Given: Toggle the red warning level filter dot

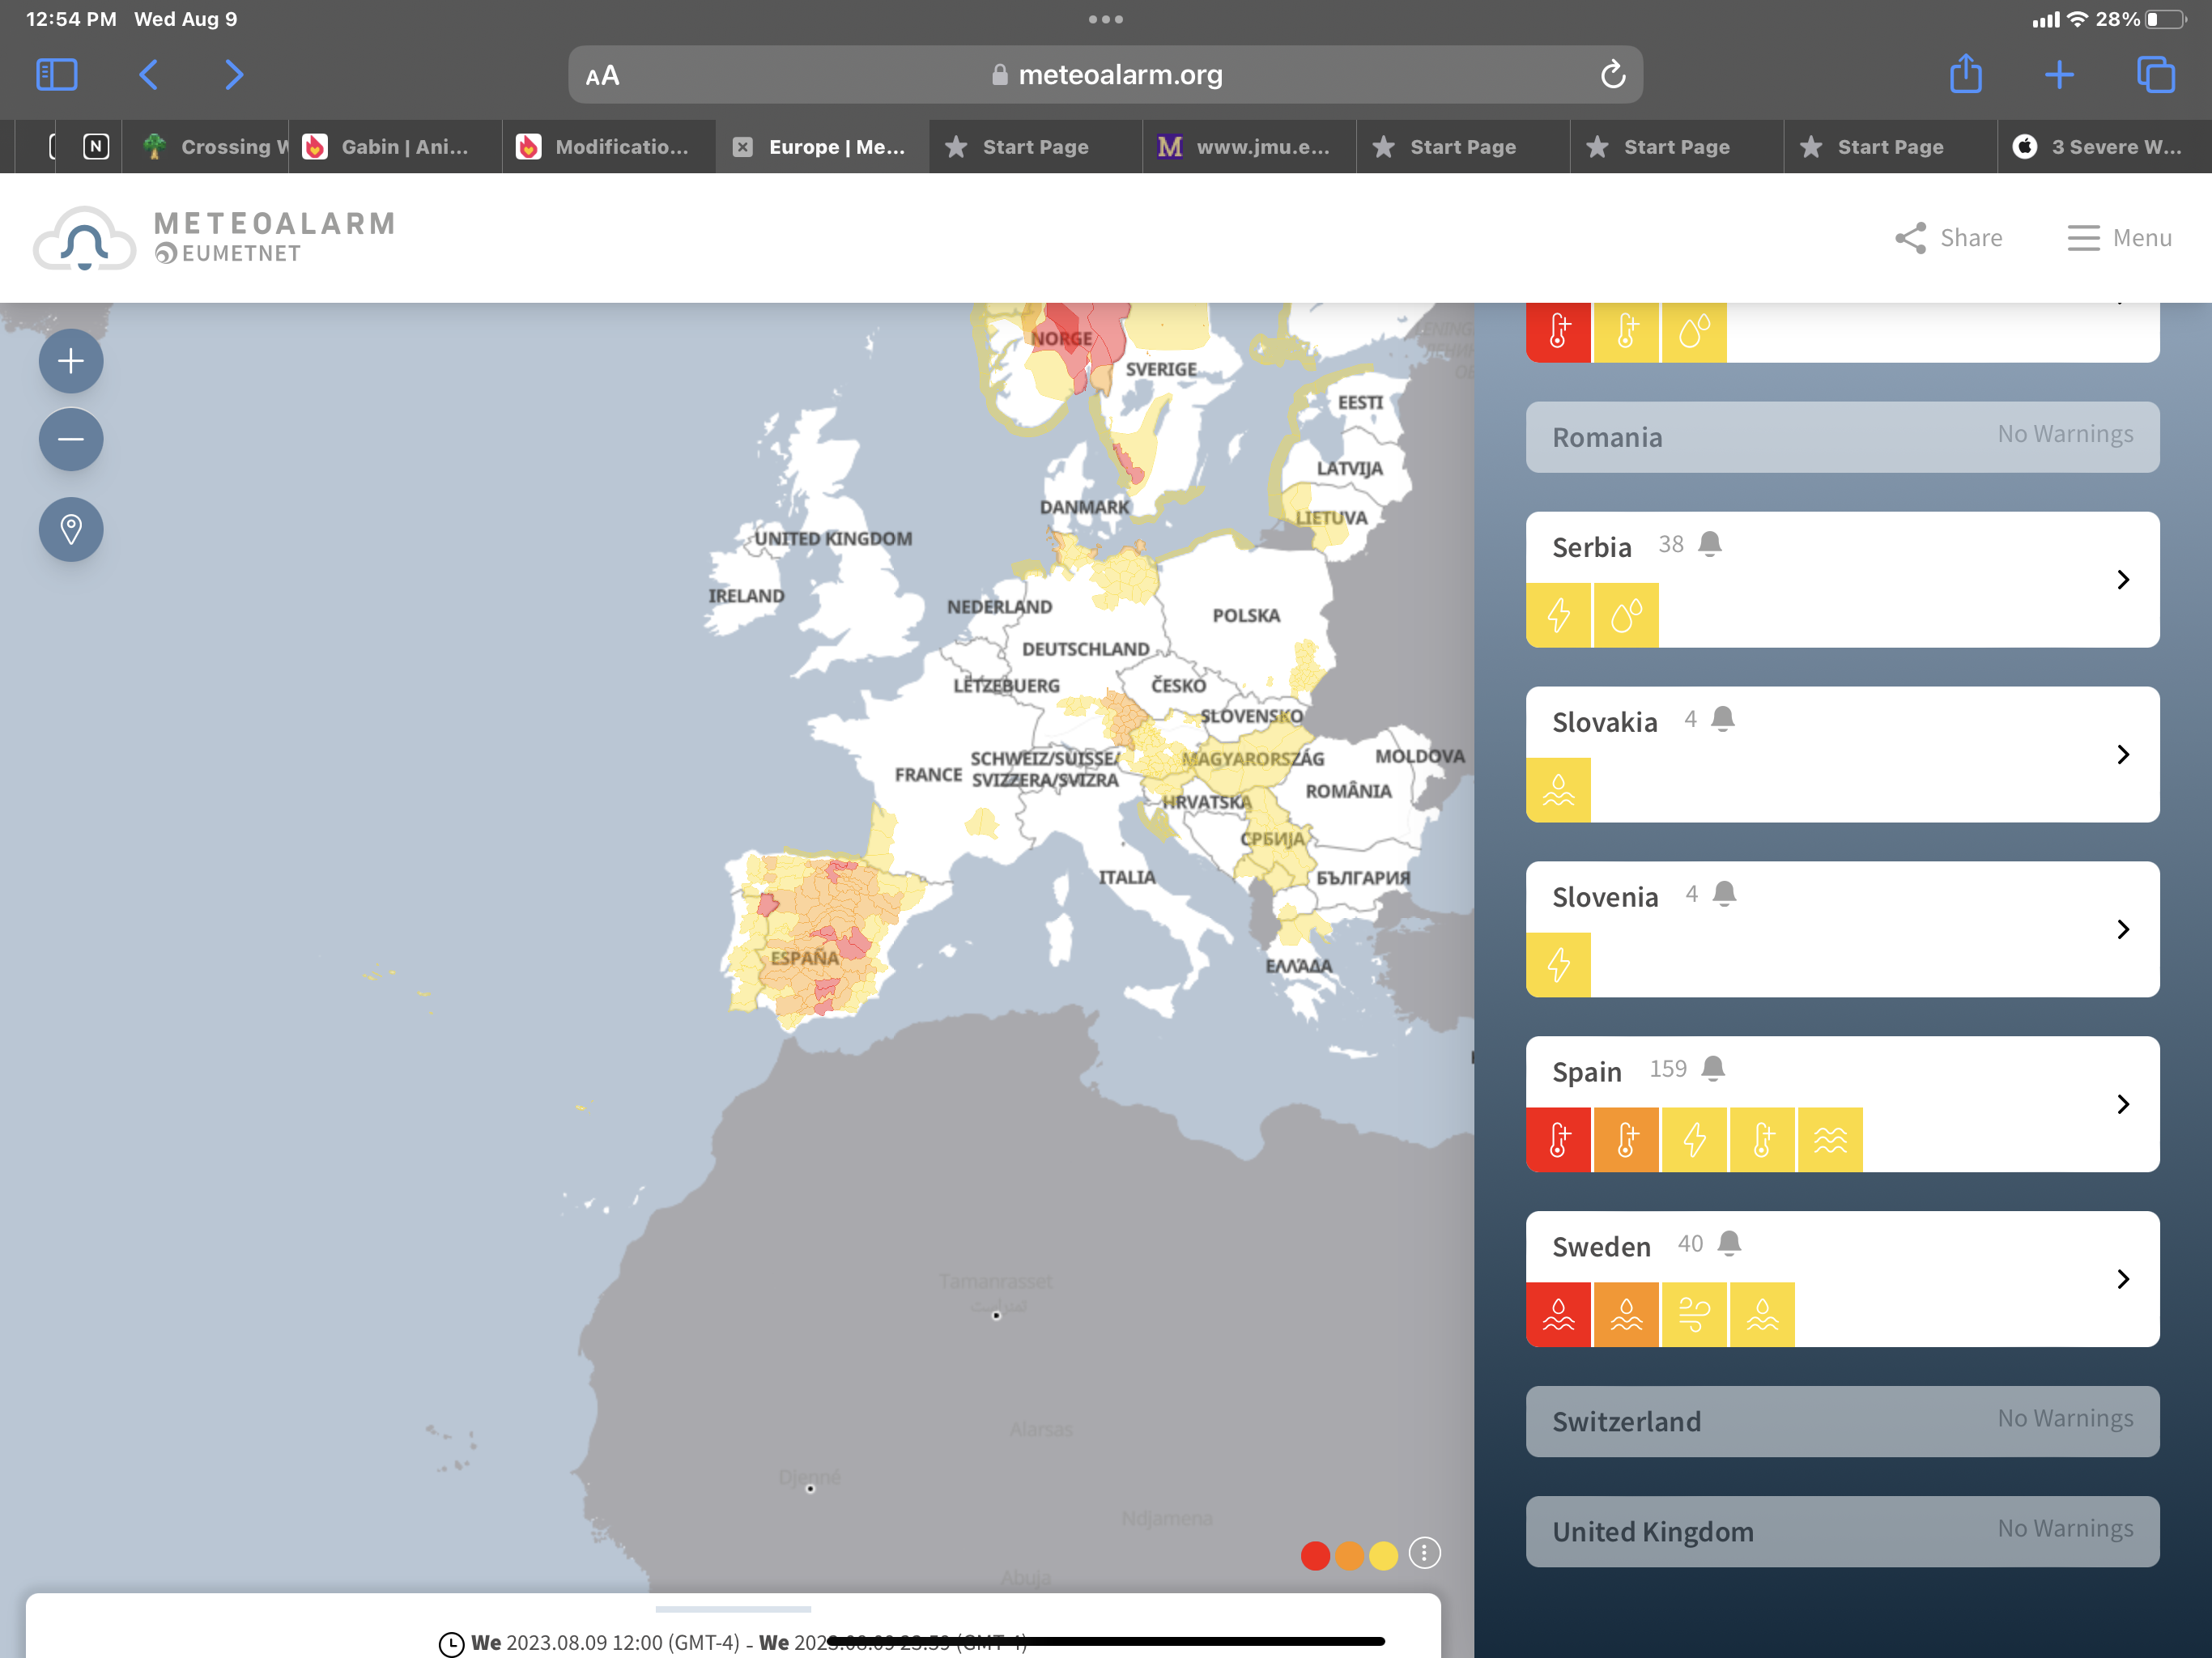Looking at the screenshot, I should (x=1315, y=1555).
